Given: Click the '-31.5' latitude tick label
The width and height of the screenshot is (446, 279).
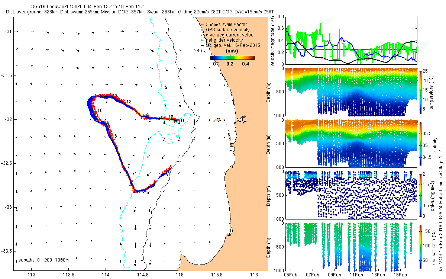Looking at the screenshot, I should (x=7, y=76).
